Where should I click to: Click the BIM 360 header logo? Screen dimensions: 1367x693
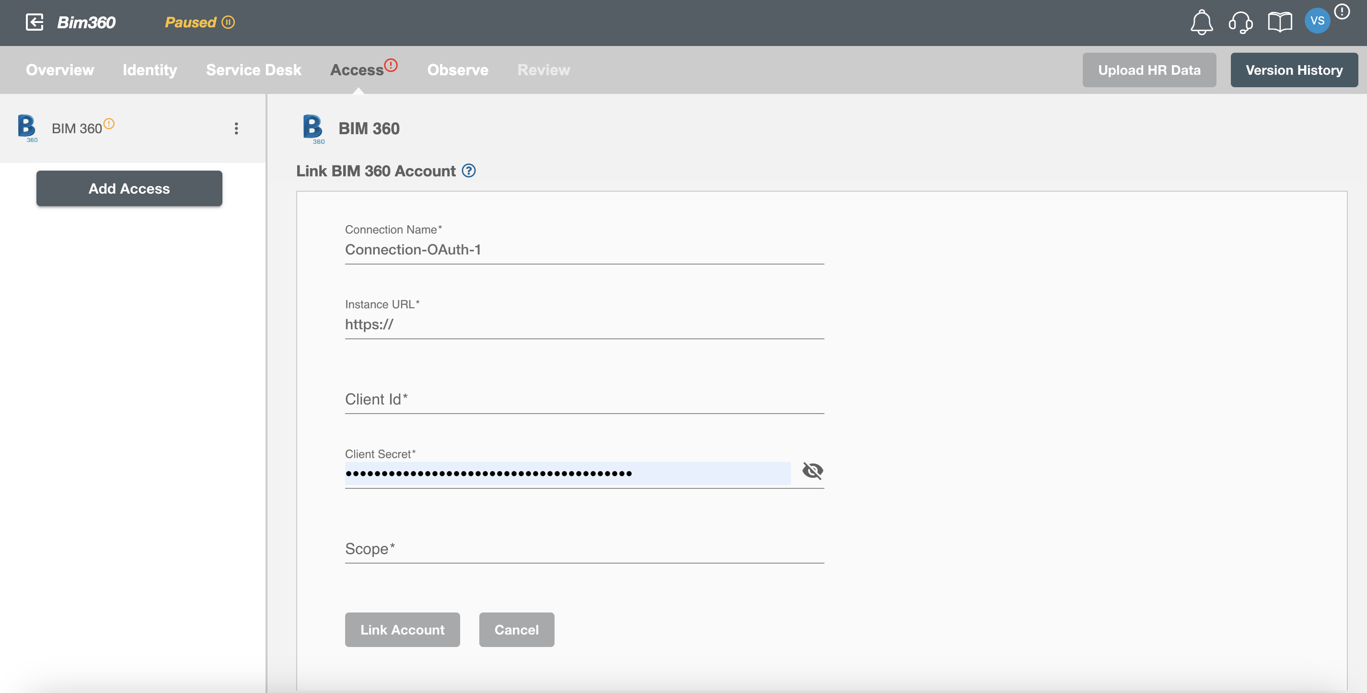[313, 129]
